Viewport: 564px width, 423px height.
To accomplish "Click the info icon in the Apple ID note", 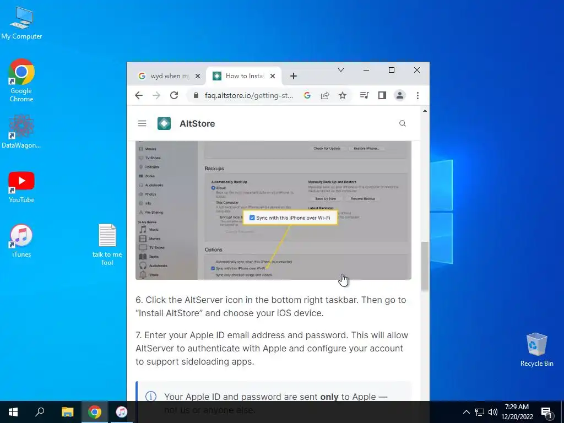I will point(151,397).
